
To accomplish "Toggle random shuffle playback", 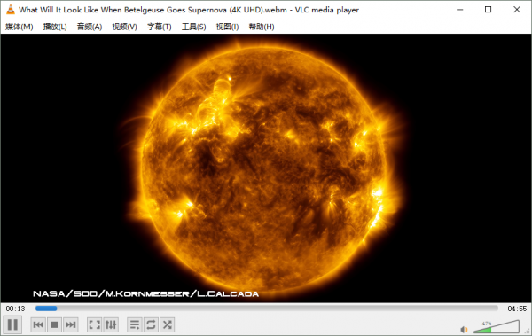I will click(x=167, y=324).
